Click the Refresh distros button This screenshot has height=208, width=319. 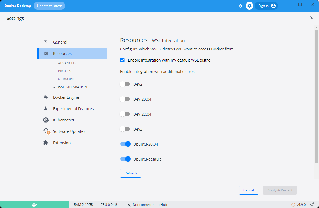tap(130, 173)
